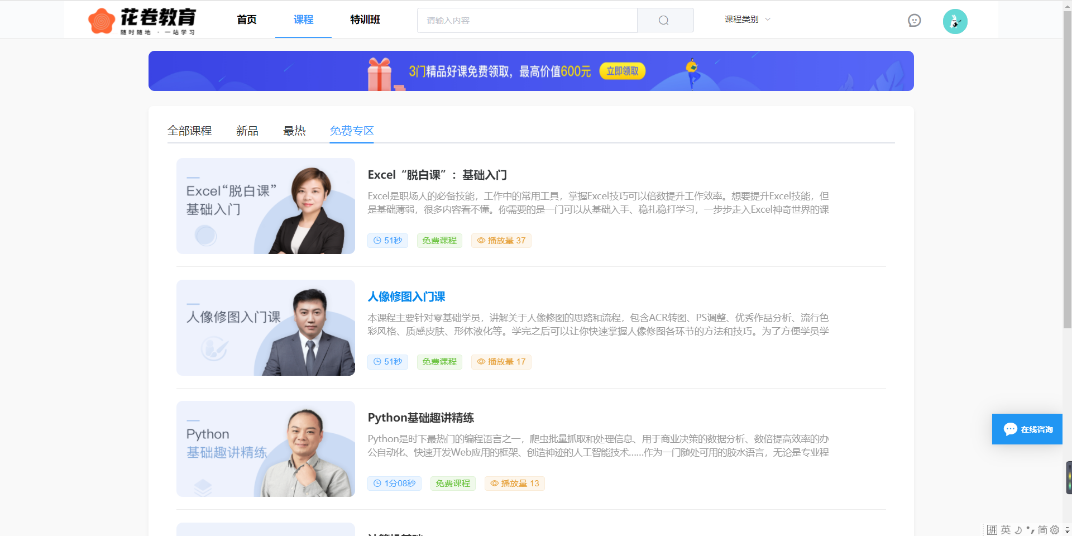This screenshot has height=536, width=1072.
Task: Click the clock icon on 人像修图 course duration
Action: tap(377, 362)
